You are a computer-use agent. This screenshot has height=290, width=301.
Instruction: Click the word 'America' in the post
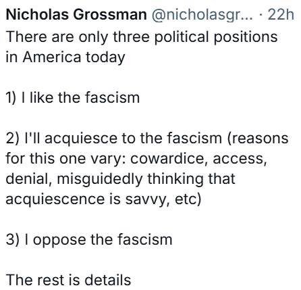point(52,57)
